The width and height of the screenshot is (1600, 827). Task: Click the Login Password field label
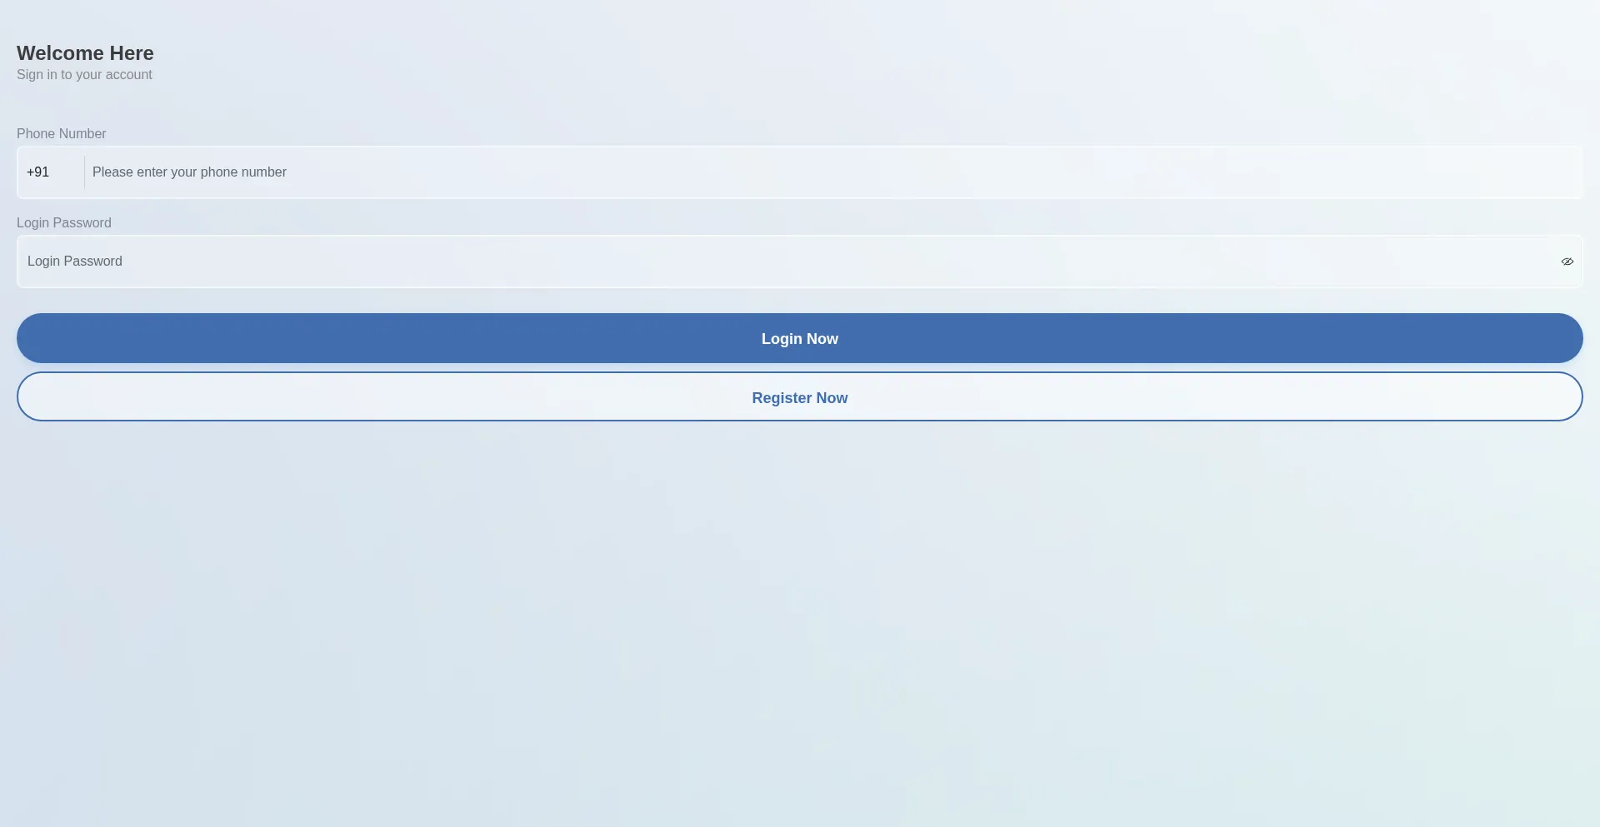[64, 223]
